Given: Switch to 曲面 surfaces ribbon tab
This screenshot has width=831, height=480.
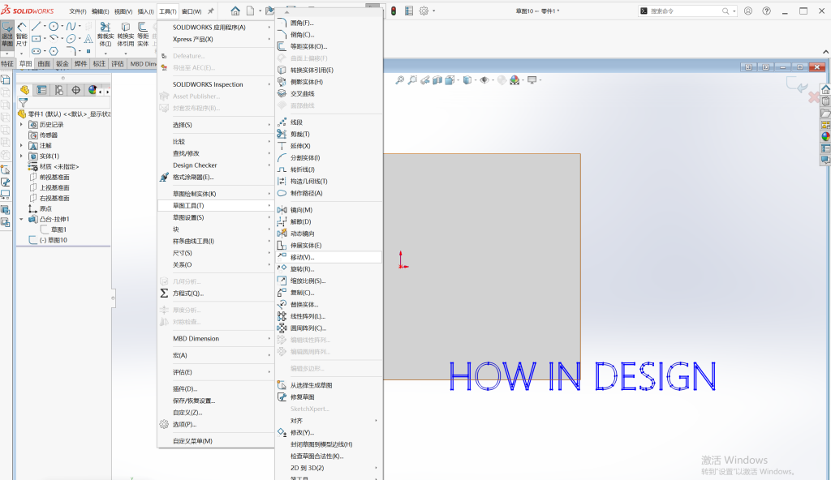Looking at the screenshot, I should tap(44, 63).
